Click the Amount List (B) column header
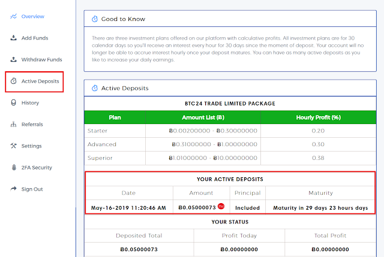The width and height of the screenshot is (384, 257). (x=203, y=117)
